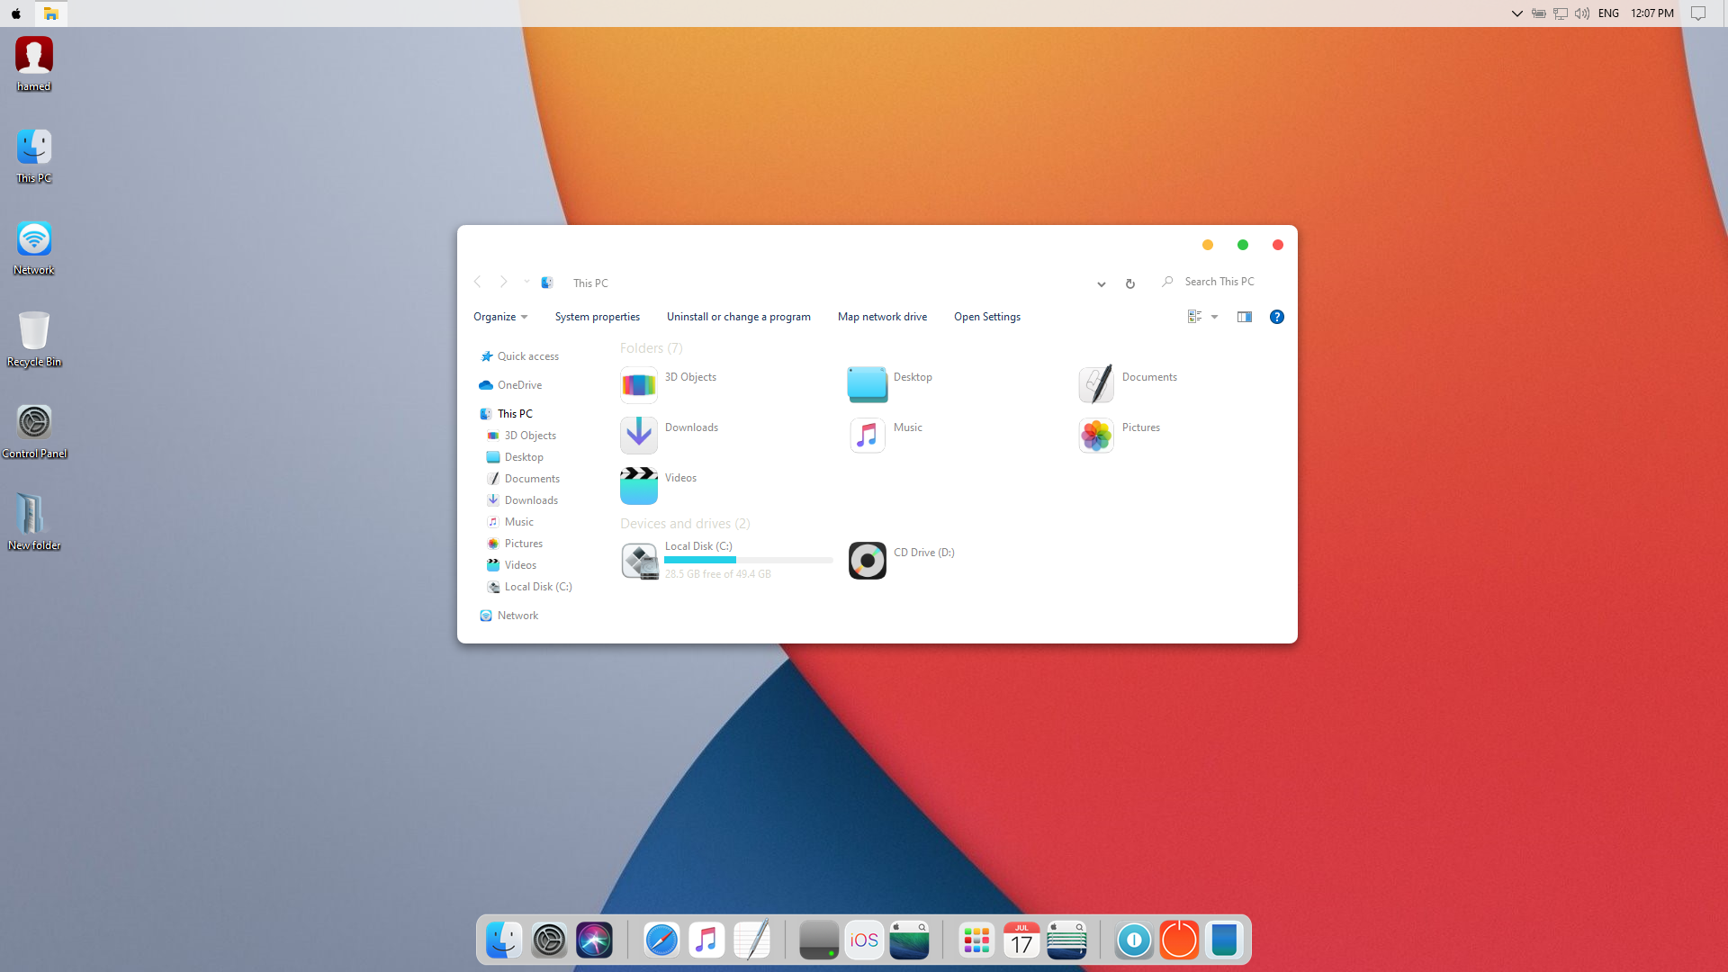Click the iOS icon in the dock
The image size is (1728, 972).
point(864,940)
